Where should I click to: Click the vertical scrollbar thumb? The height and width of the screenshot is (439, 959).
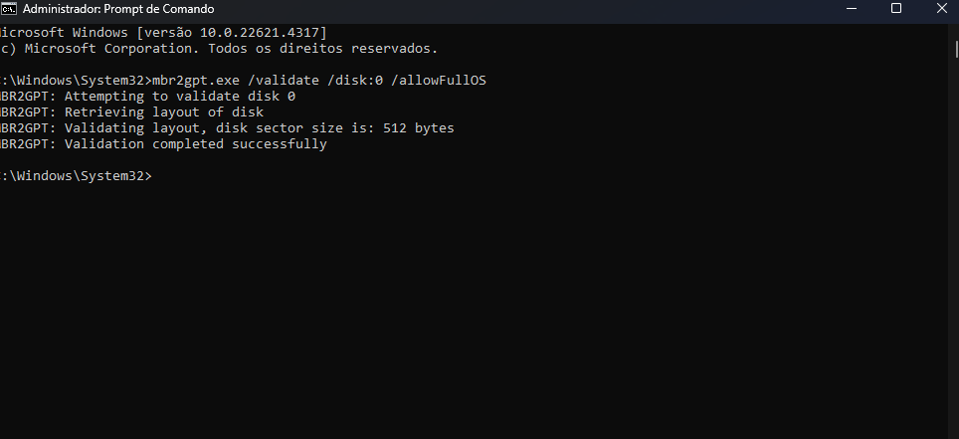point(957,49)
